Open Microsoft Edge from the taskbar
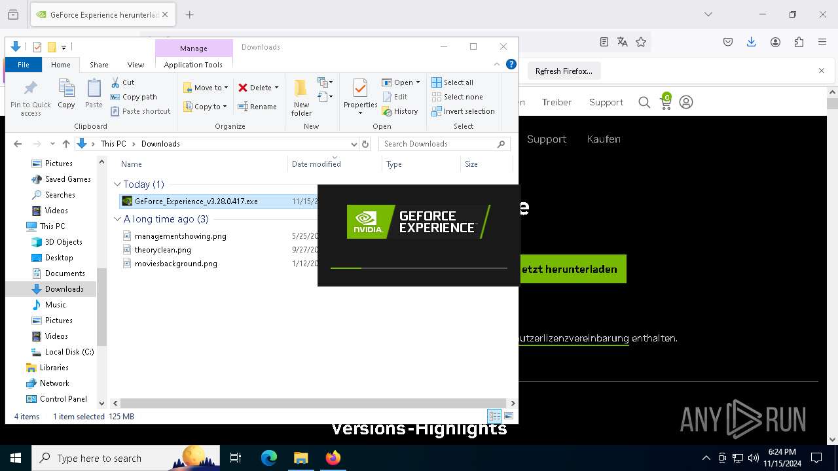Viewport: 838px width, 471px height. (x=269, y=458)
